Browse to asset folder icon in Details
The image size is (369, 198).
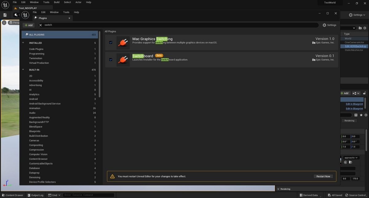[350, 162]
